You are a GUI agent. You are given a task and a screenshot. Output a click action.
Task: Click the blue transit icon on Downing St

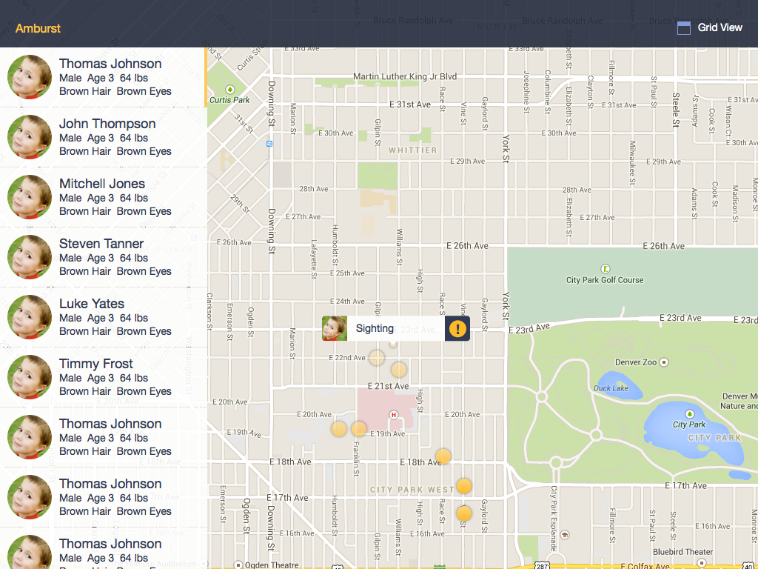click(x=269, y=144)
